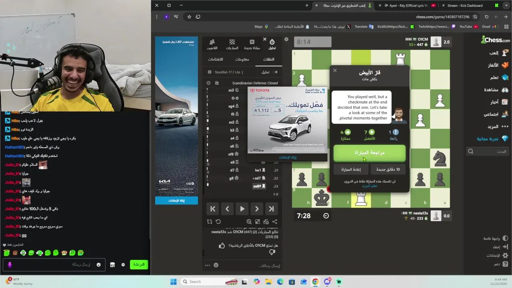Click the reset/undo arrow icon
512x288 pixels.
218,222
